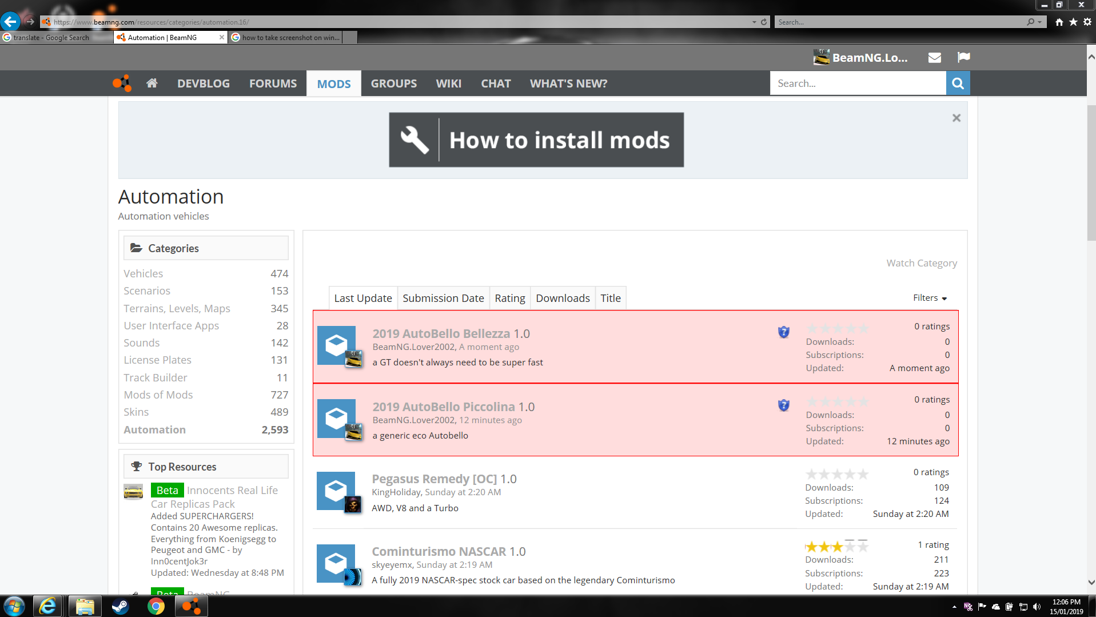The width and height of the screenshot is (1096, 617).
Task: Click the browser back arrow button
Action: tap(10, 22)
